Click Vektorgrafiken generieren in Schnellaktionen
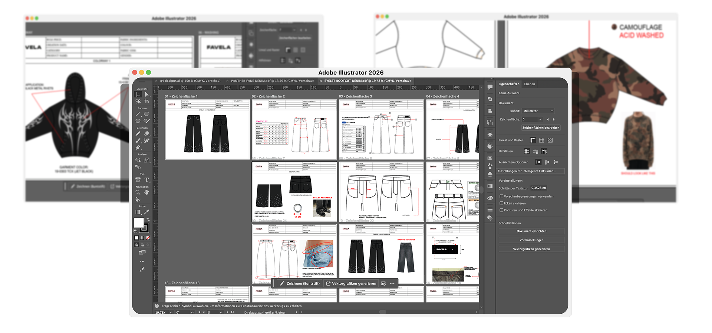 (531, 249)
